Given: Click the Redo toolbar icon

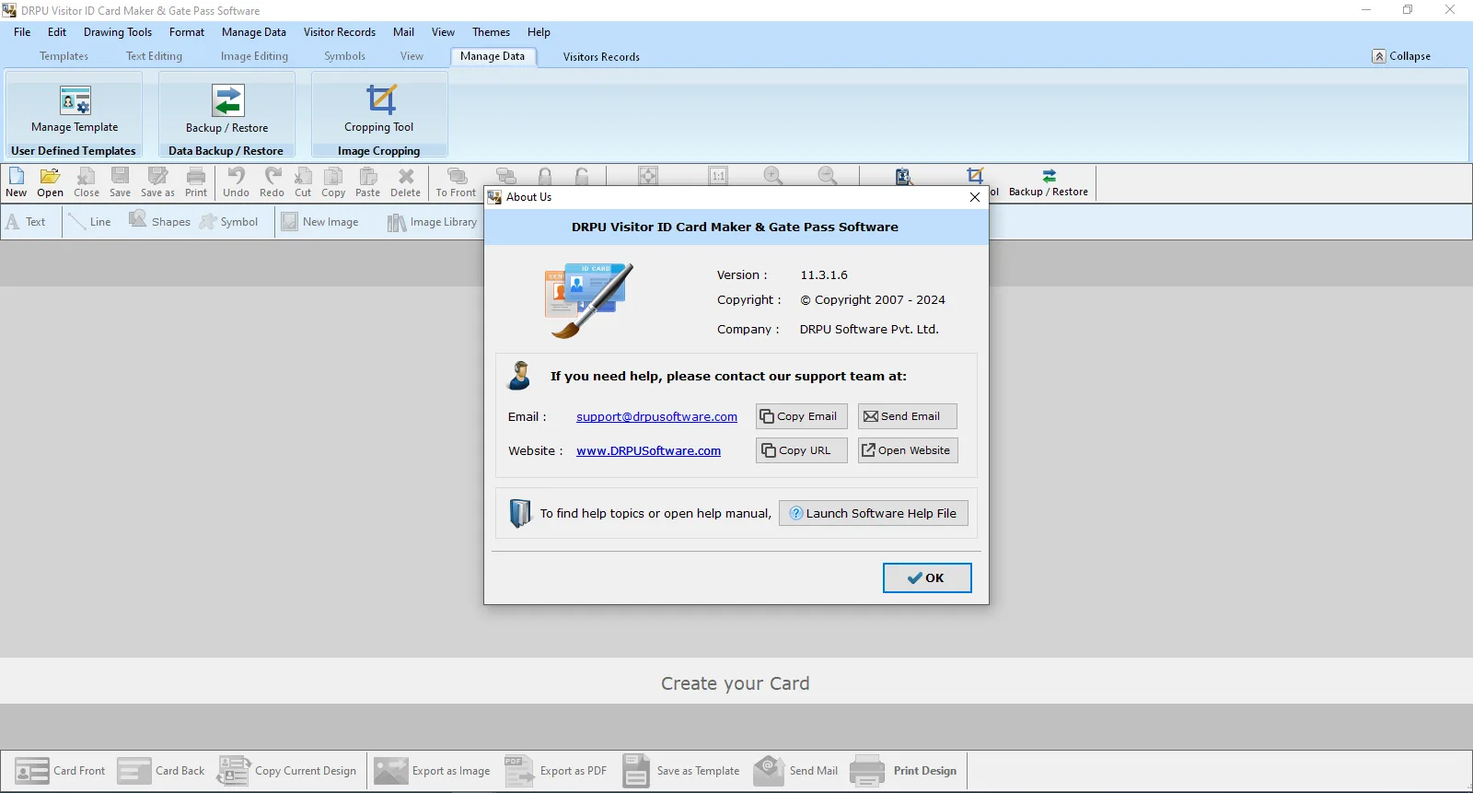Looking at the screenshot, I should pos(272,182).
